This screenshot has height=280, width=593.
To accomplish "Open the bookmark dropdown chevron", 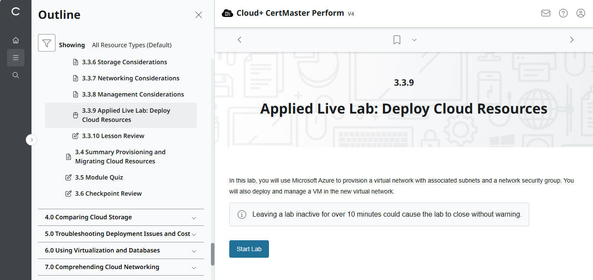I will tap(414, 40).
